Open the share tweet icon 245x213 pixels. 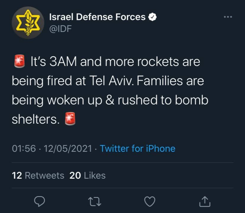tap(204, 201)
